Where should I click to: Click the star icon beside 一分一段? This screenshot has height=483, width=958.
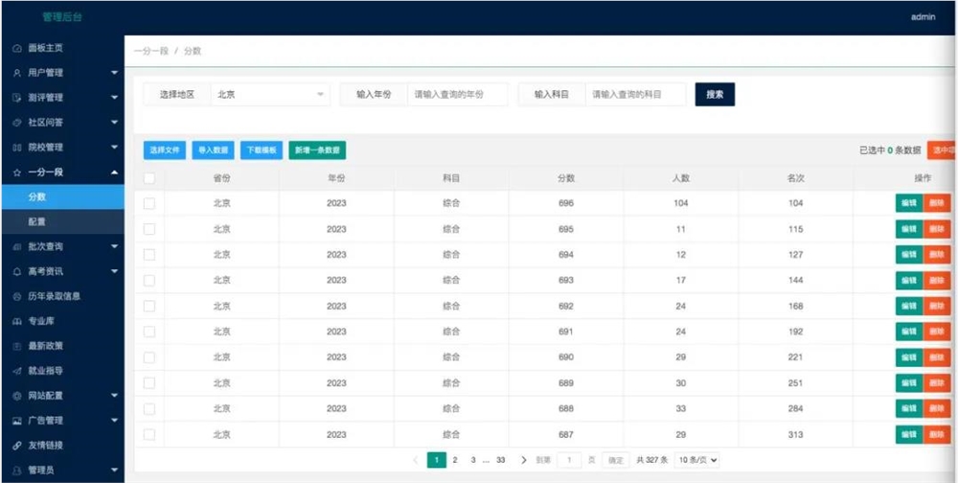point(17,172)
